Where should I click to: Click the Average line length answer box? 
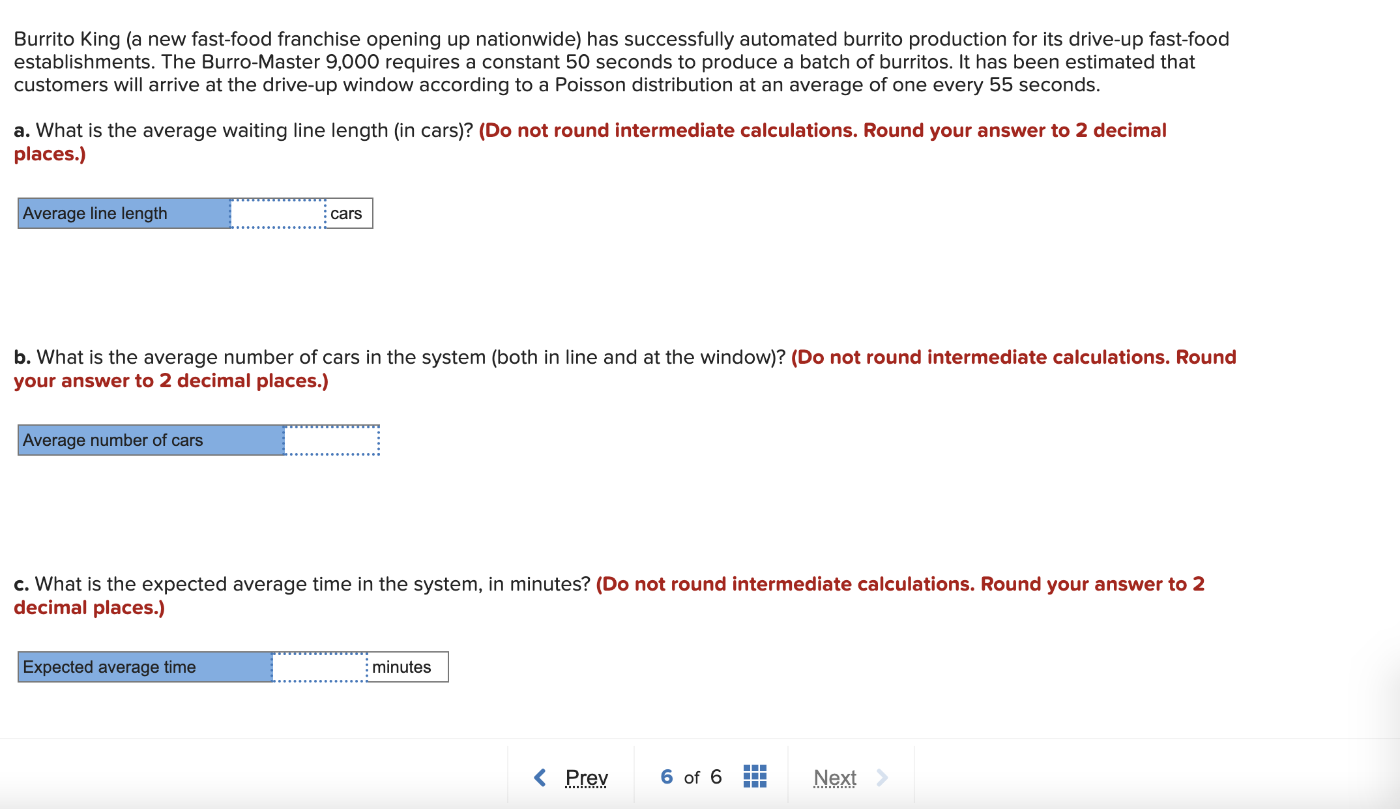(278, 213)
